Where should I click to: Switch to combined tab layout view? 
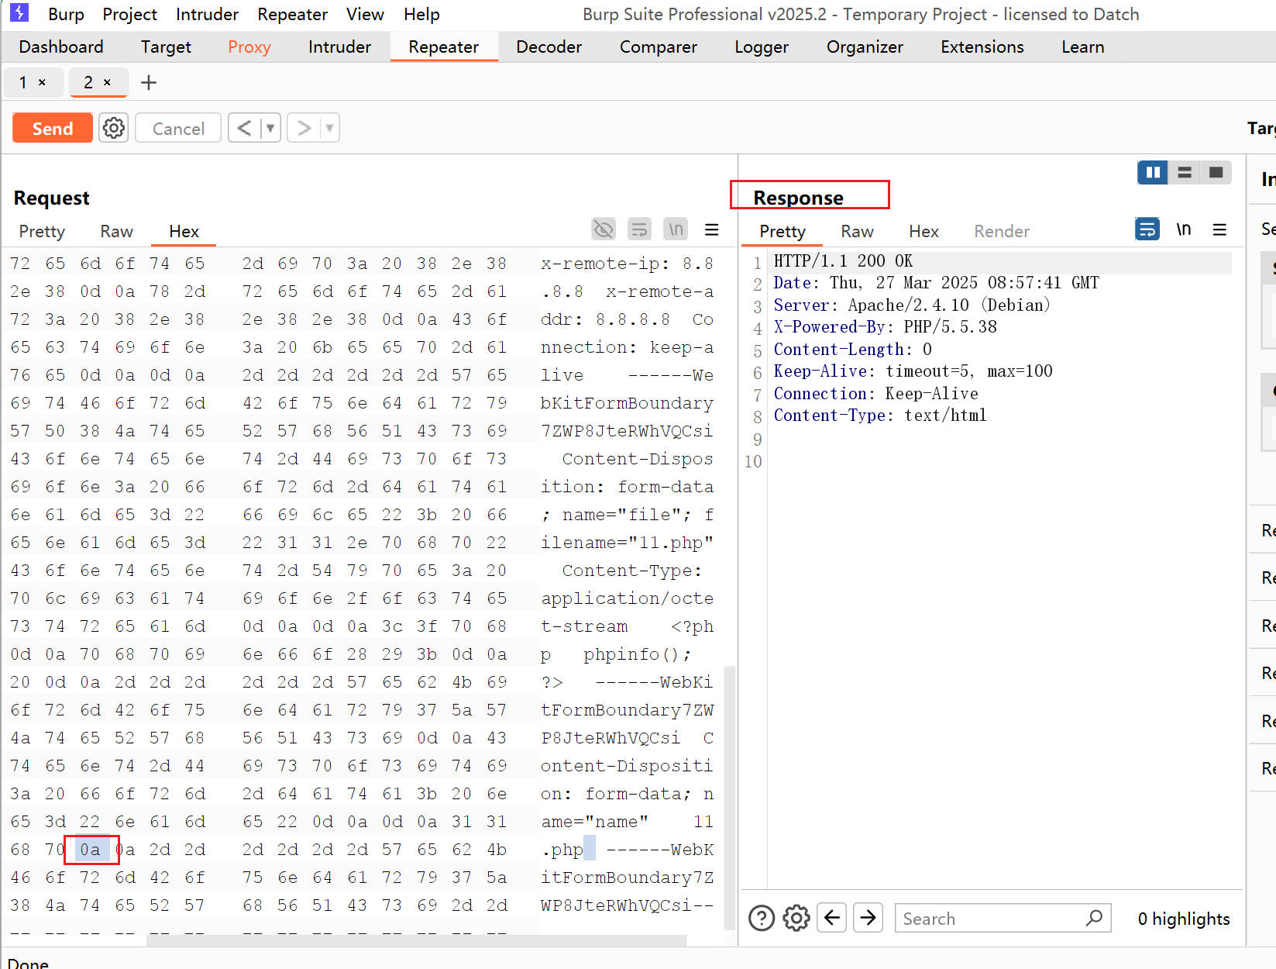1216,172
